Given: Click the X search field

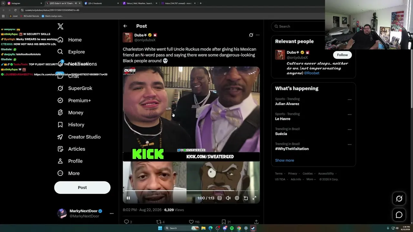Looking at the screenshot, I should click(298, 26).
